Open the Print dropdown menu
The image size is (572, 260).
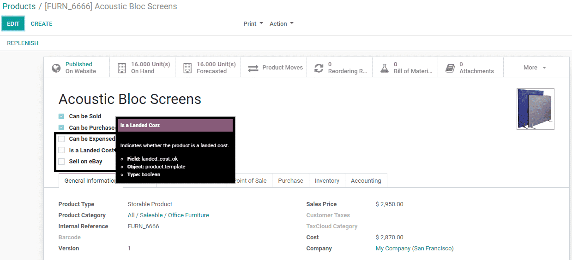(253, 24)
